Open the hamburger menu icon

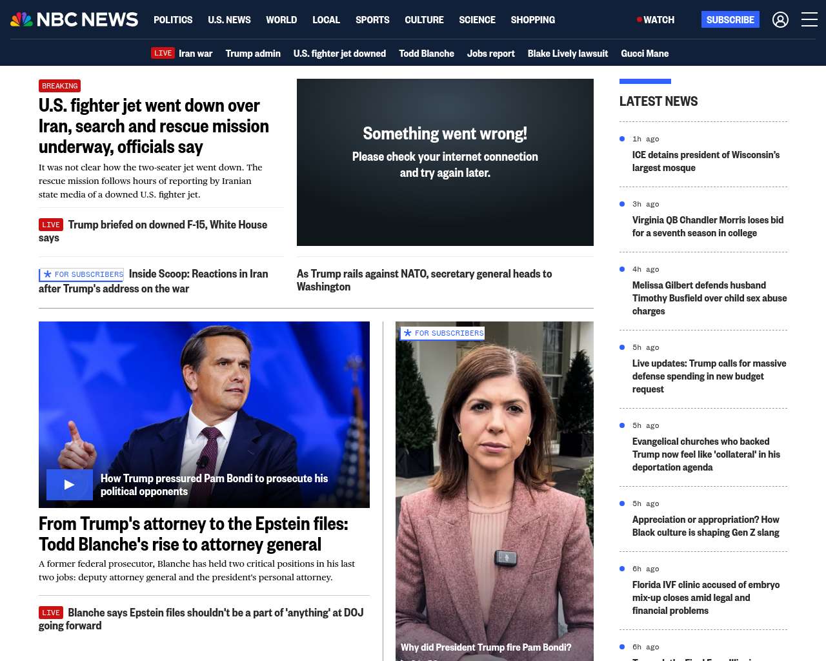tap(809, 20)
